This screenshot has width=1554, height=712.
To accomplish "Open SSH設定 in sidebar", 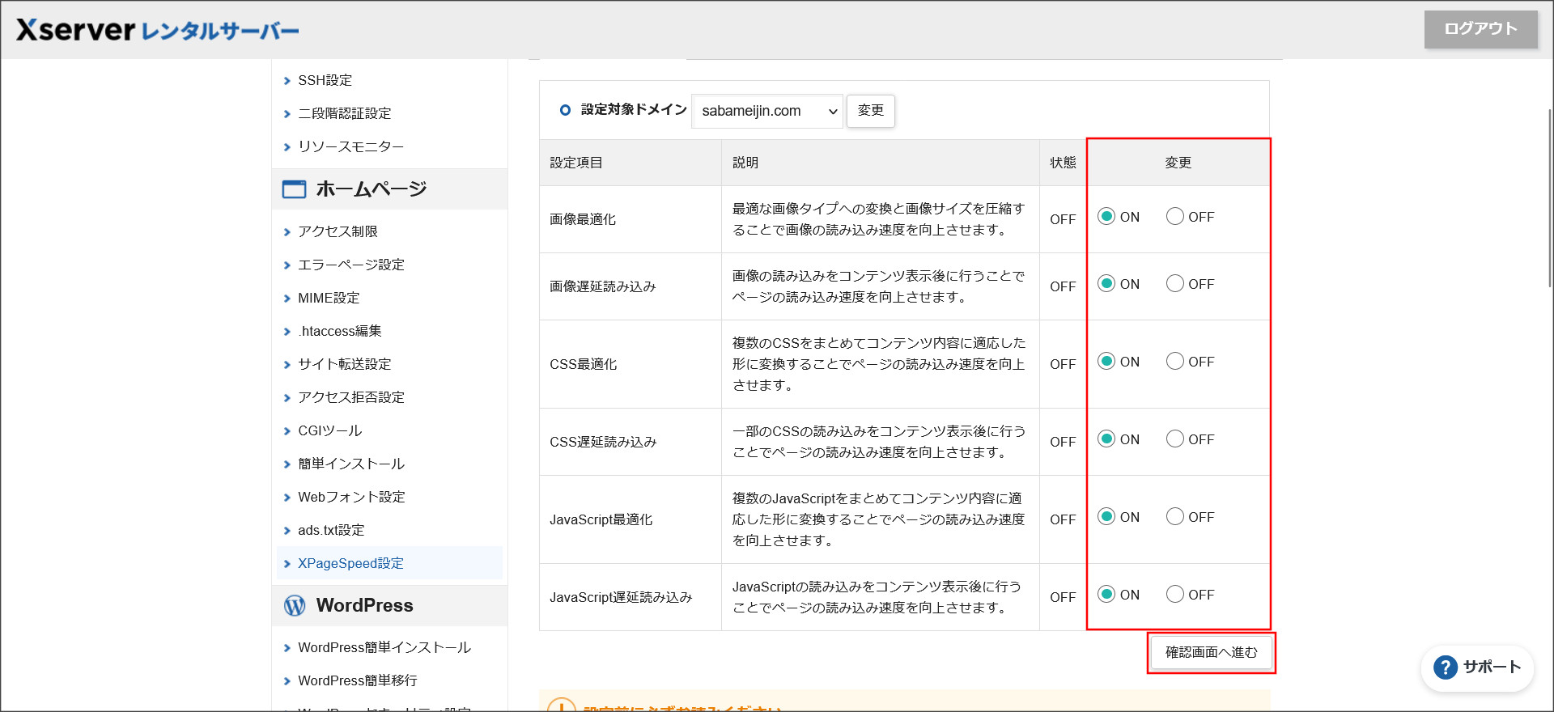I will coord(325,81).
